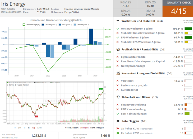
Task: Click the Profitabilität / Rentabilität section icon
Action: [118, 50]
